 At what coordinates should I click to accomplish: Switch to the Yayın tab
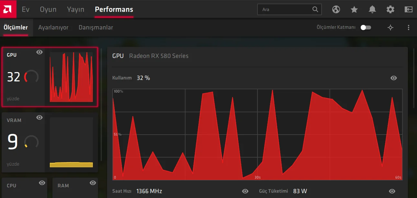tap(76, 9)
